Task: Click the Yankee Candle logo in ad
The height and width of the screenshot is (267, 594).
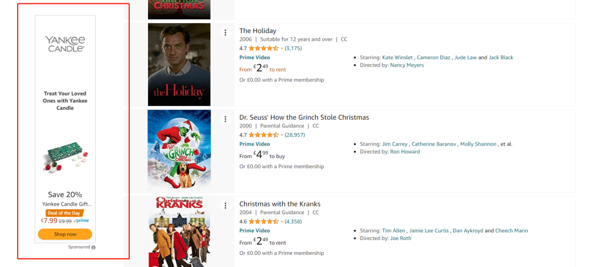Action: [x=65, y=43]
